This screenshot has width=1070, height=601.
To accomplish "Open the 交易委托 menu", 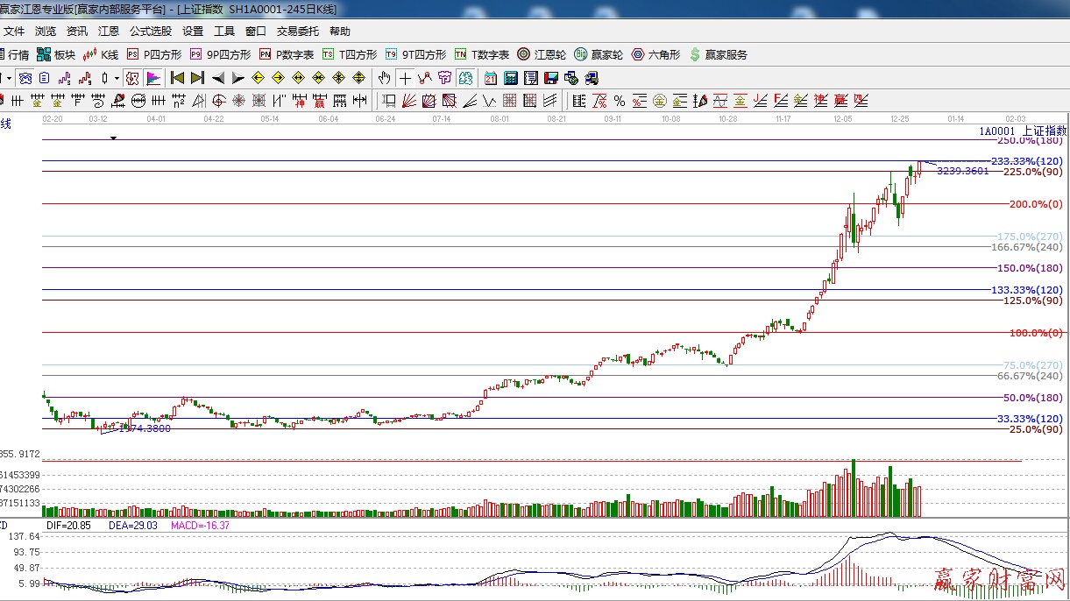I will click(x=298, y=31).
